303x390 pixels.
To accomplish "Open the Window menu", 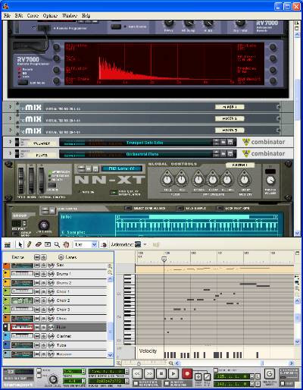I will pos(70,16).
